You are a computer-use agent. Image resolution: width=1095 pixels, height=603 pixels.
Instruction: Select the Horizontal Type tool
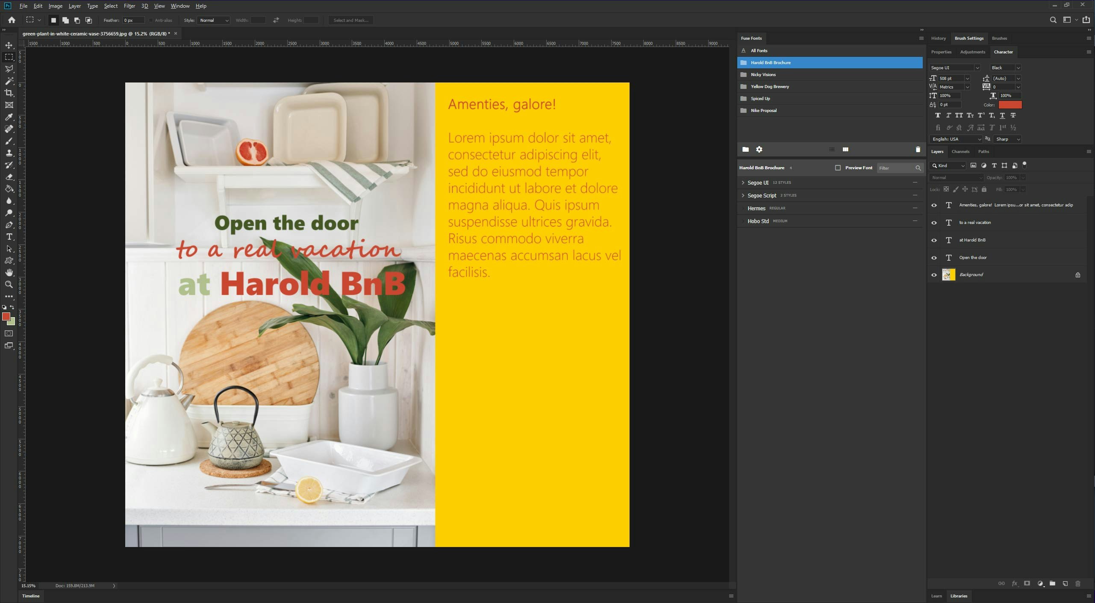pos(9,236)
